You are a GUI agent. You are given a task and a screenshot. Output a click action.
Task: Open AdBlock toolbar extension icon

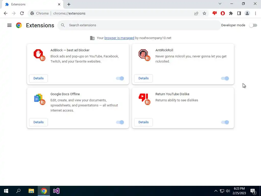(x=223, y=13)
